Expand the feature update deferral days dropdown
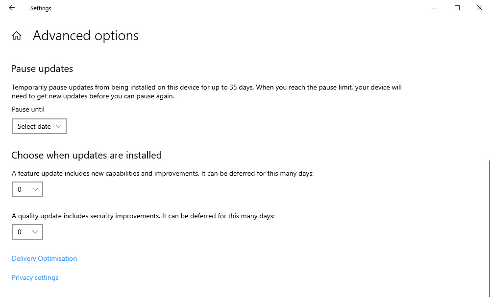 pos(27,189)
